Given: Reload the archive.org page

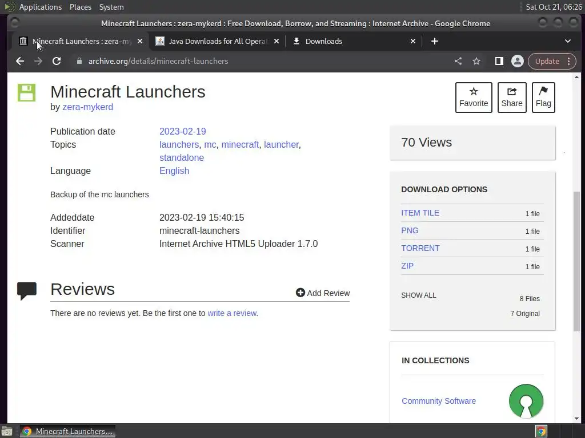Looking at the screenshot, I should tap(57, 61).
